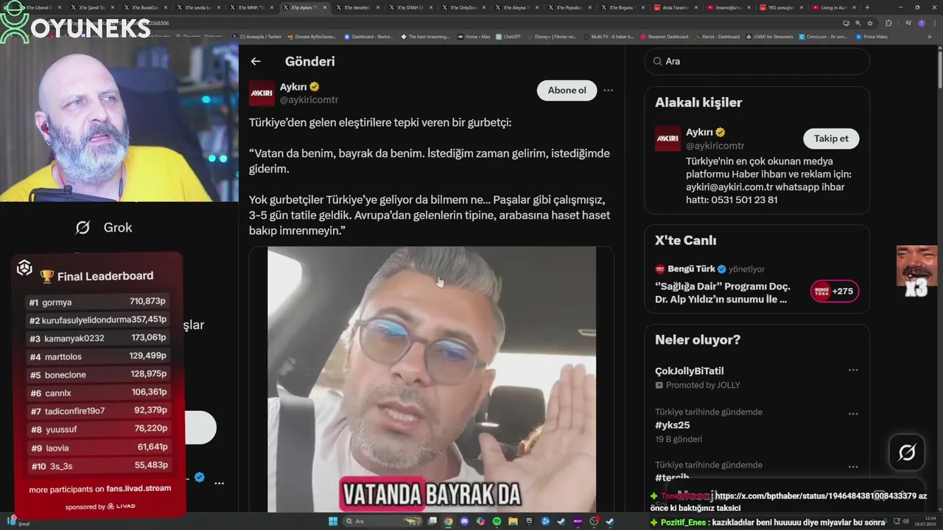Viewport: 943px width, 530px height.
Task: Open the Donate ByNoGame bookmark
Action: click(x=313, y=37)
